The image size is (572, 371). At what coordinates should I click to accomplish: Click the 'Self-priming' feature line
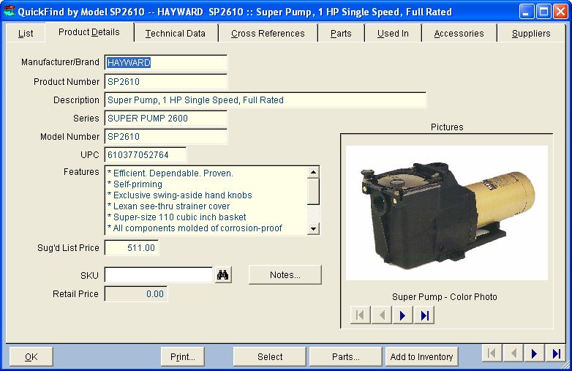(135, 184)
